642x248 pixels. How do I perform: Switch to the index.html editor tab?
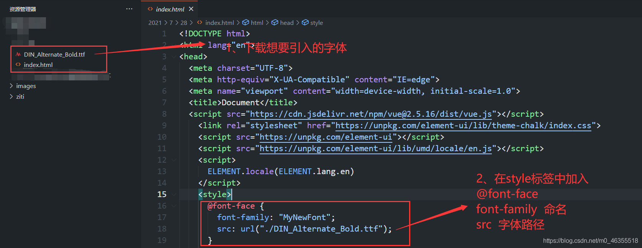(170, 9)
